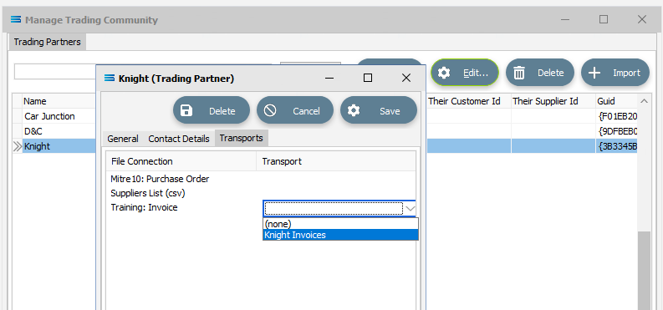The image size is (663, 310).
Task: Click the Manage Trading Community window icon
Action: point(16,19)
